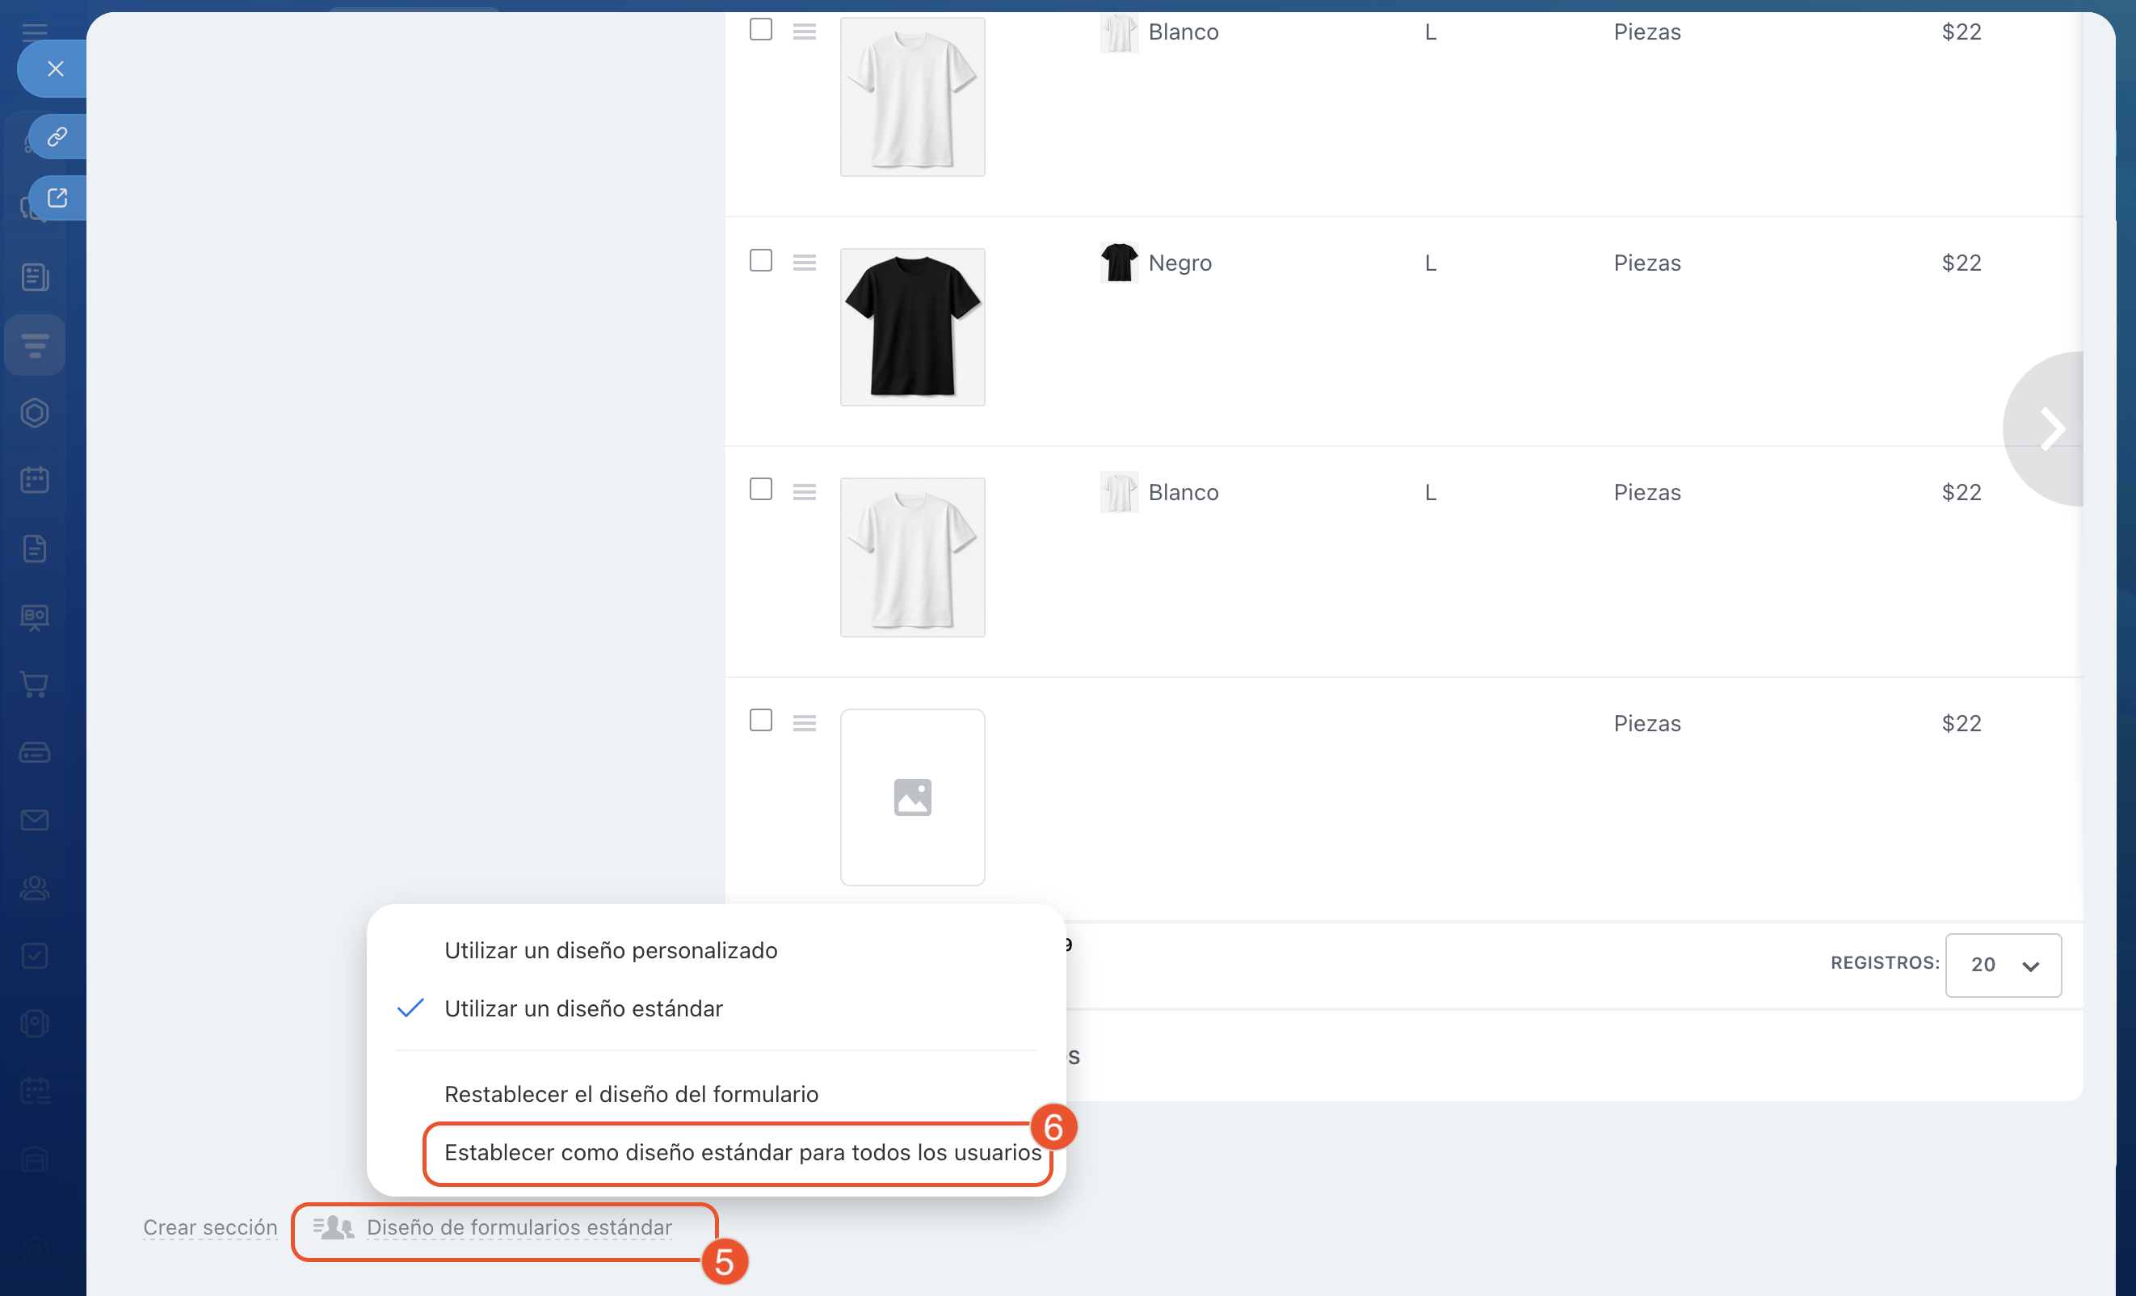Click the open in new window icon
The image size is (2136, 1296).
pyautogui.click(x=57, y=198)
